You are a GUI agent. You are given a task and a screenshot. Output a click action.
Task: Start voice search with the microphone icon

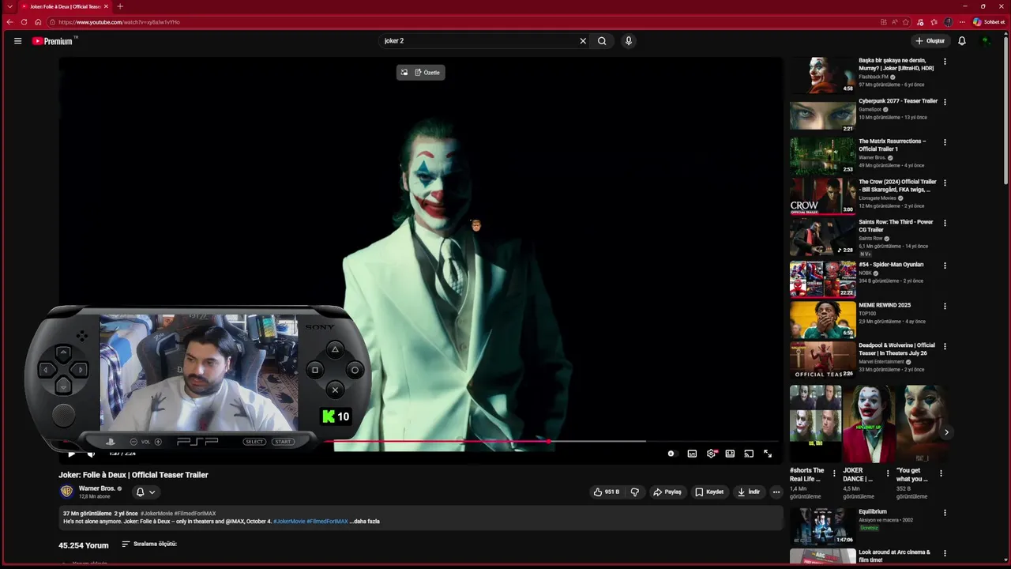click(x=629, y=41)
